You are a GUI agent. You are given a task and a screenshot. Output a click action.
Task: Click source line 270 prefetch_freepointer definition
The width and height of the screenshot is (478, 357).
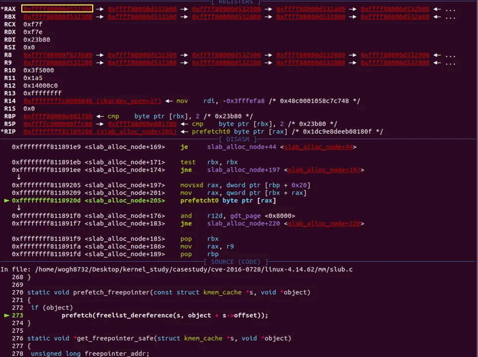tap(169, 292)
